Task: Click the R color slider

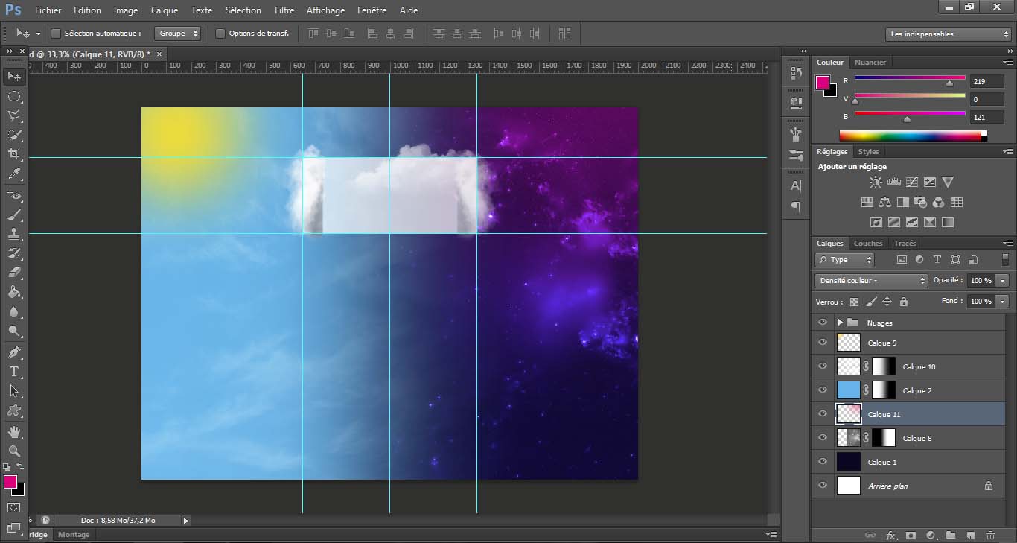Action: click(910, 78)
